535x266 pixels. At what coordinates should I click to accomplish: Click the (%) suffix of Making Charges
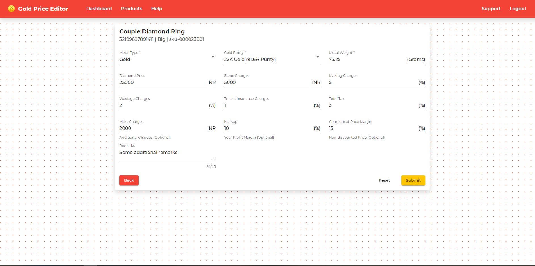click(422, 82)
